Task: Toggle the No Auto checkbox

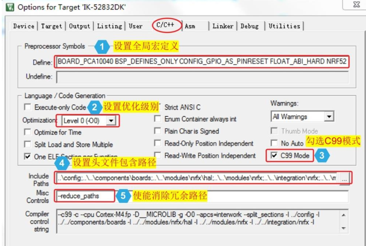Action: tap(274, 143)
